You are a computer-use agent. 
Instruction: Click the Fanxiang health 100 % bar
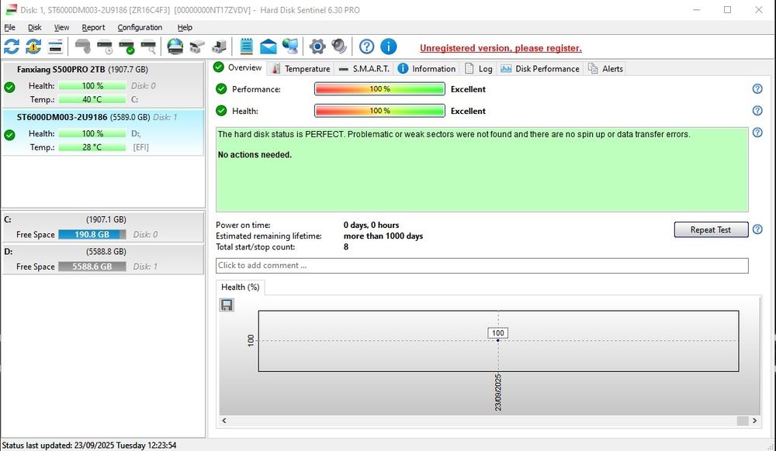[x=92, y=85]
